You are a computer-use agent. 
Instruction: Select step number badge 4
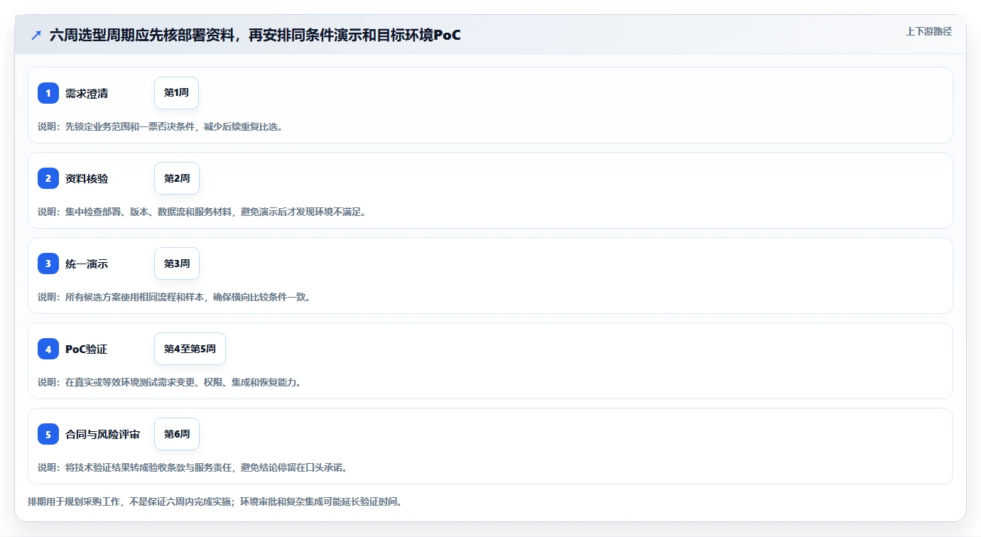(x=48, y=349)
